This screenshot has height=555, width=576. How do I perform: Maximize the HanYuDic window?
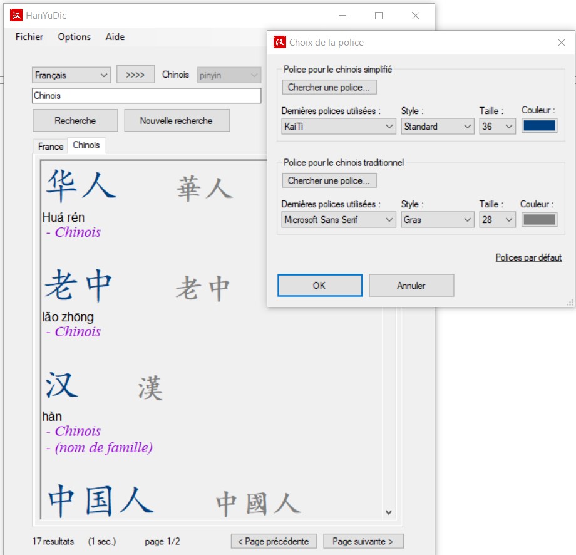point(379,16)
